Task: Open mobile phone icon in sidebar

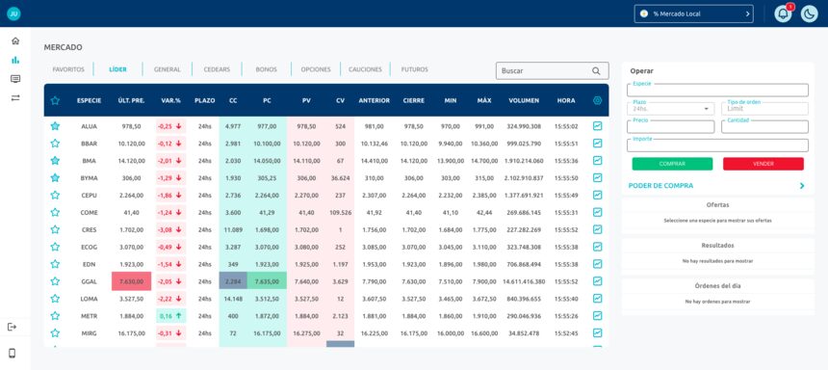Action: coord(13,353)
